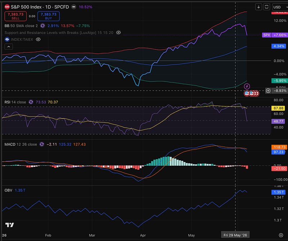The width and height of the screenshot is (288, 241).
Task: Click the market status icon beside SPCFD
Action: 74,7
